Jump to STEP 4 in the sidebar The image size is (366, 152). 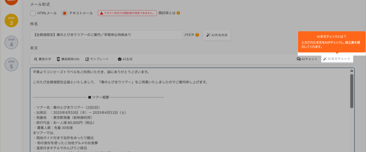tap(11, 42)
